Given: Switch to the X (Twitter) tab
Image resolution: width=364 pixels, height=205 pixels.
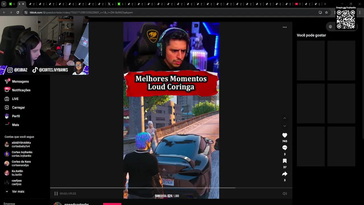Looking at the screenshot, I should [x=110, y=4].
